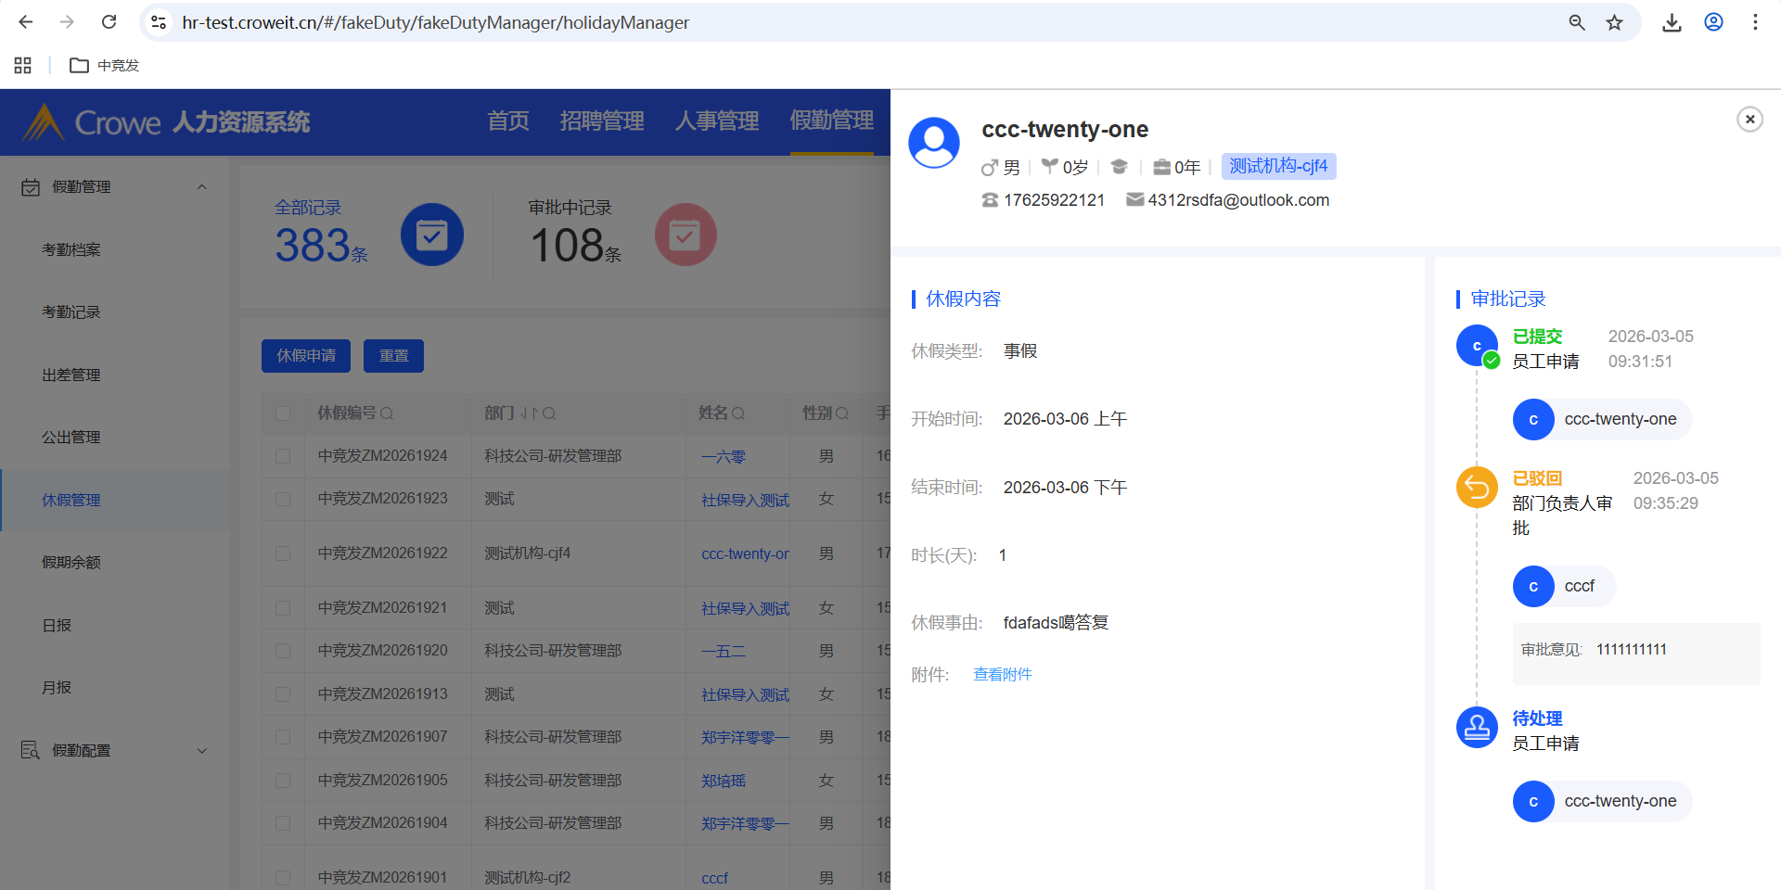Viewport: 1781px width, 890px height.
Task: Click the search icon beside 休假编号 column
Action: (x=387, y=413)
